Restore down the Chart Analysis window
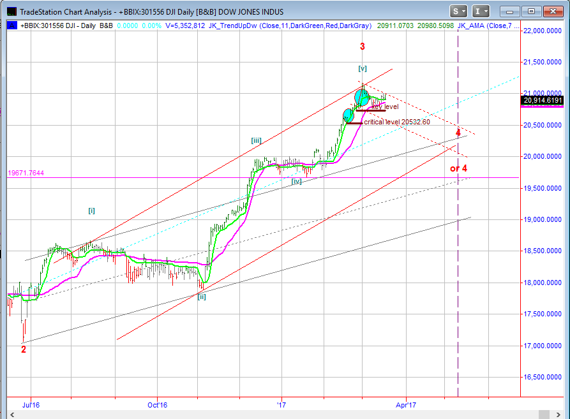The image size is (570, 419). tap(531, 11)
